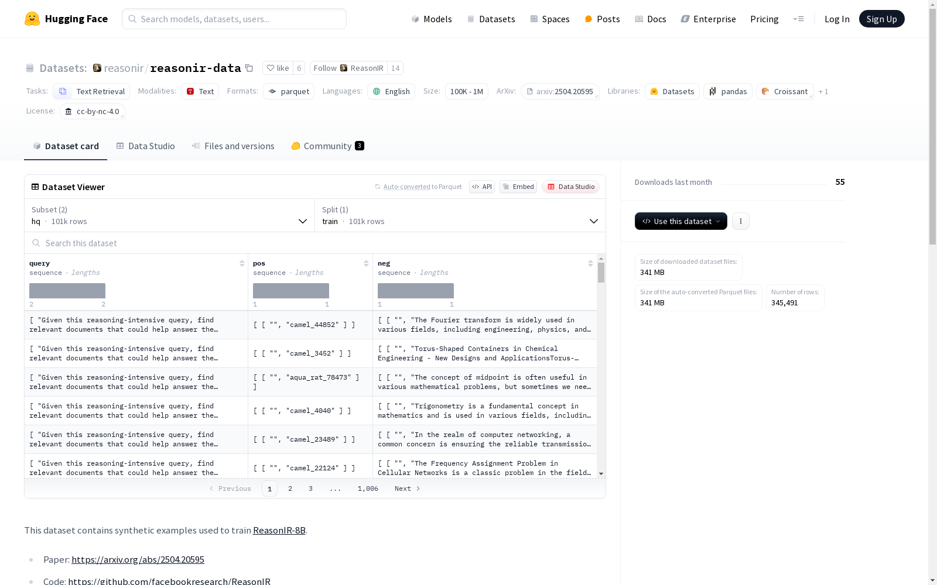Image resolution: width=937 pixels, height=585 pixels.
Task: Click the three-dot menu beside Use this dataset
Action: point(741,221)
